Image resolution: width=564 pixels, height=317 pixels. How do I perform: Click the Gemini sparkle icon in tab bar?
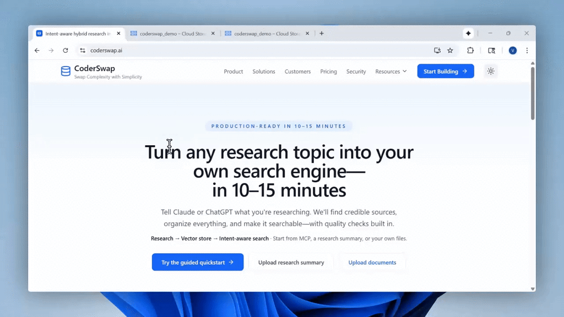click(x=468, y=34)
